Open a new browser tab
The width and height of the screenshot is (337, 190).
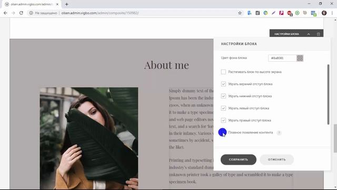(67, 4)
